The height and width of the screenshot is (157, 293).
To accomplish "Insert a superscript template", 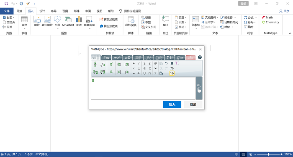I will pyautogui.click(x=112, y=65).
